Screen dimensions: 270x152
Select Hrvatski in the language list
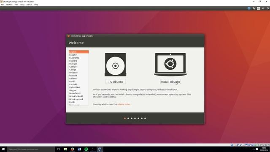pyautogui.click(x=79, y=73)
